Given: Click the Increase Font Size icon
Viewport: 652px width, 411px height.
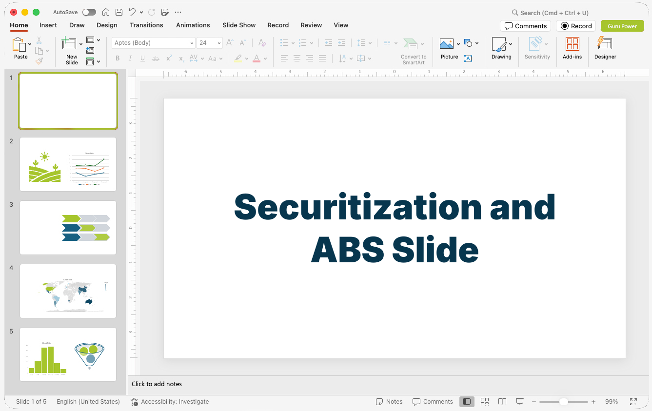Looking at the screenshot, I should [x=230, y=43].
